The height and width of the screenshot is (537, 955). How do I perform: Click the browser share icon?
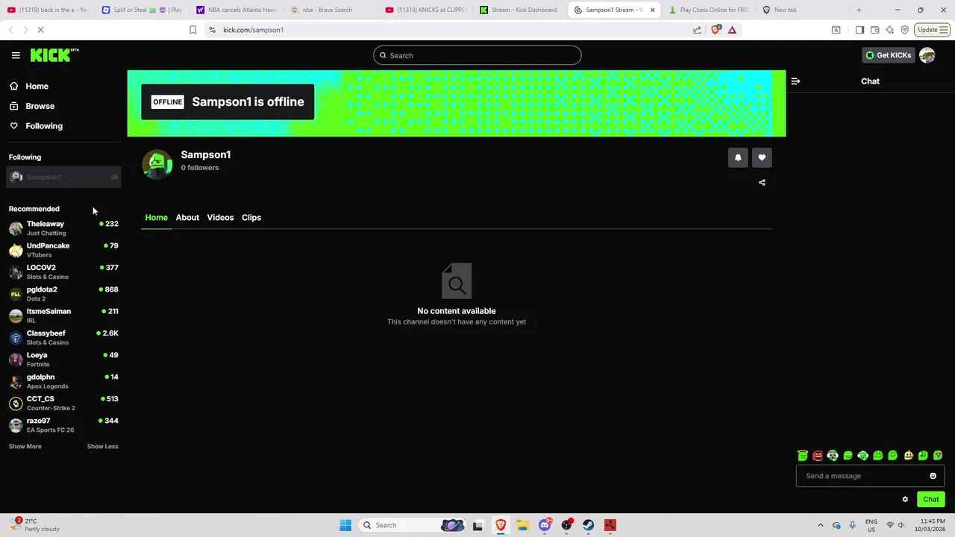point(697,30)
